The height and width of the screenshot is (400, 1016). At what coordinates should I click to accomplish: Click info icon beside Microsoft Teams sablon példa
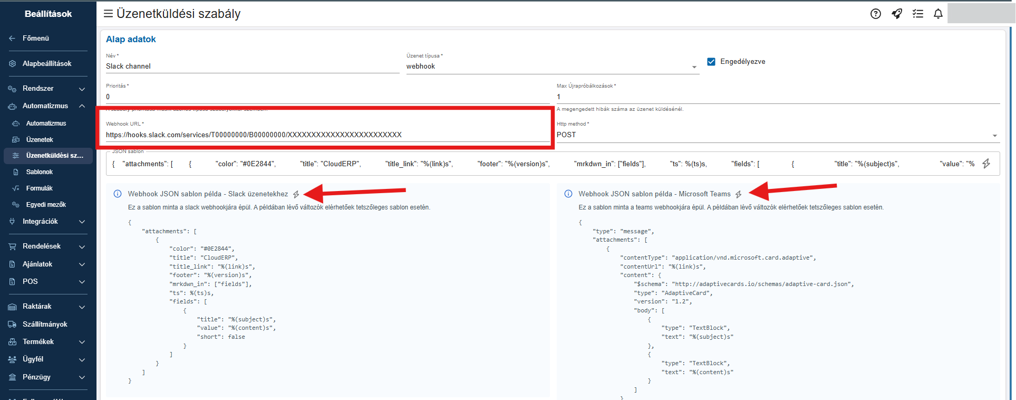(568, 194)
